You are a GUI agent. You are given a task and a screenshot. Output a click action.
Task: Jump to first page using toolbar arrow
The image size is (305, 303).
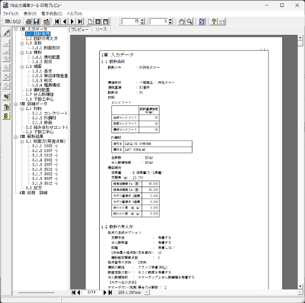(57, 21)
